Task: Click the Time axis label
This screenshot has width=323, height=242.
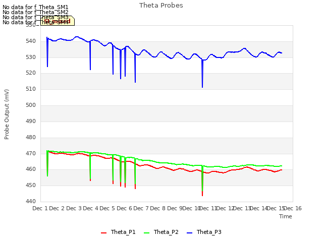Action: (x=286, y=216)
